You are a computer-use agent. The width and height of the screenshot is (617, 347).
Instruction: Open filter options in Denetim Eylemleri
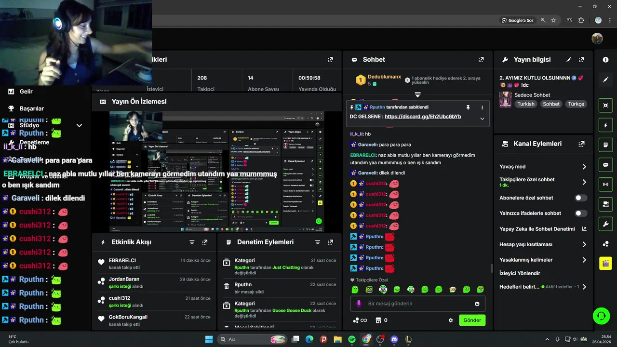pos(318,242)
